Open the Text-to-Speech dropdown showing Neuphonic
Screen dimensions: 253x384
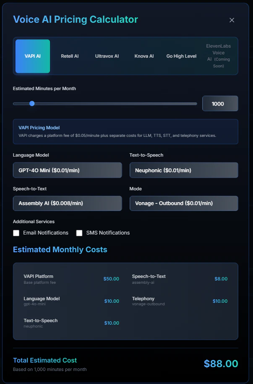click(x=184, y=170)
